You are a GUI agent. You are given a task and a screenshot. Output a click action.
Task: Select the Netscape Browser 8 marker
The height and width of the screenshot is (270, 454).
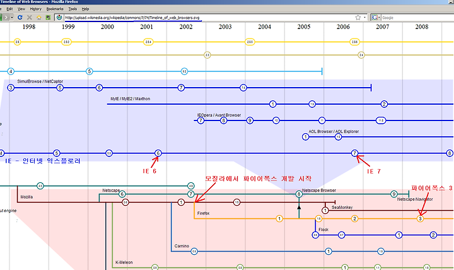[x=299, y=194]
